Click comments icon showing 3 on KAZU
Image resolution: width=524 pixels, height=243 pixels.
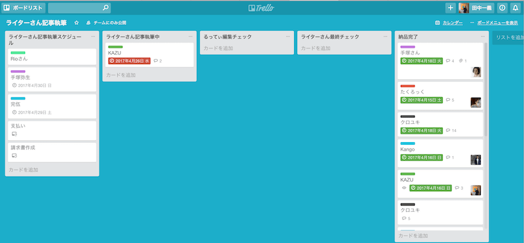[x=459, y=188]
